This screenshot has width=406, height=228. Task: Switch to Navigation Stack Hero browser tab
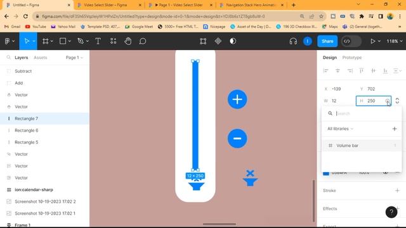(x=251, y=5)
